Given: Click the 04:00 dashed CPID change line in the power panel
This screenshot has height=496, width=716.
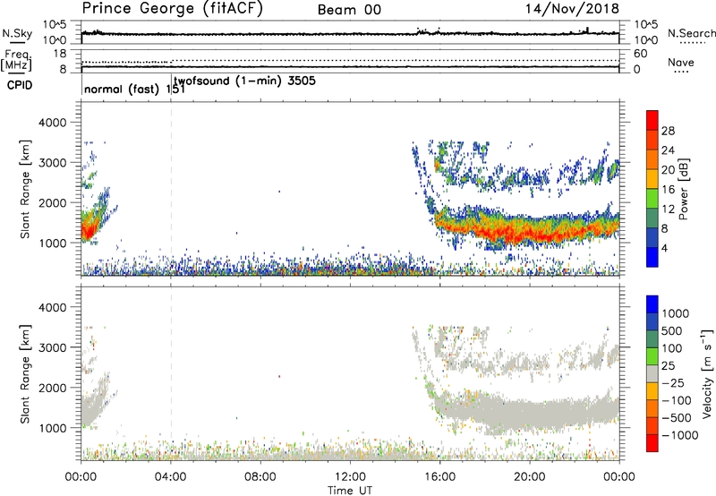Looking at the screenshot, I should click(171, 189).
